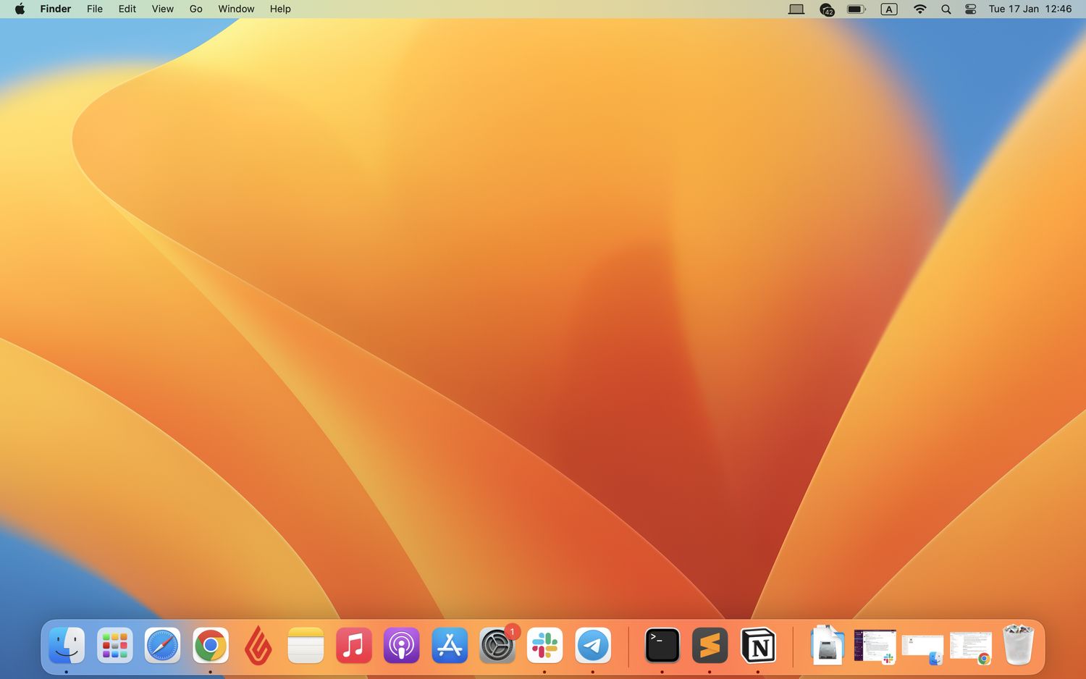
Task: Open Notion from the Dock
Action: [x=757, y=645]
